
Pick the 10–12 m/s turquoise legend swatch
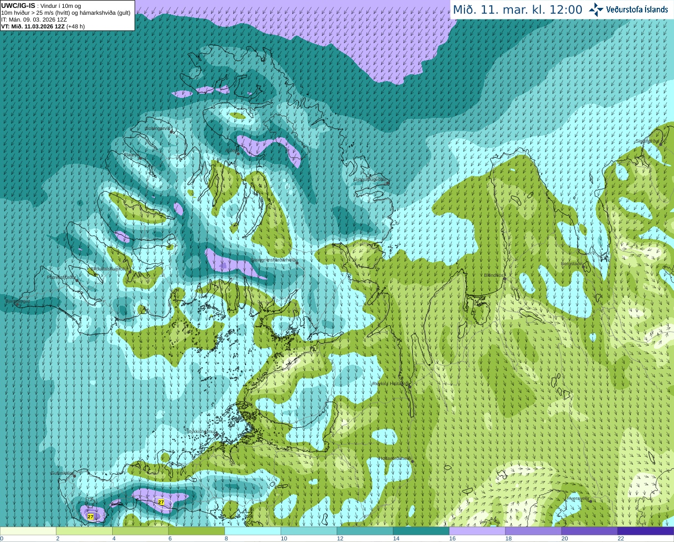(309, 531)
